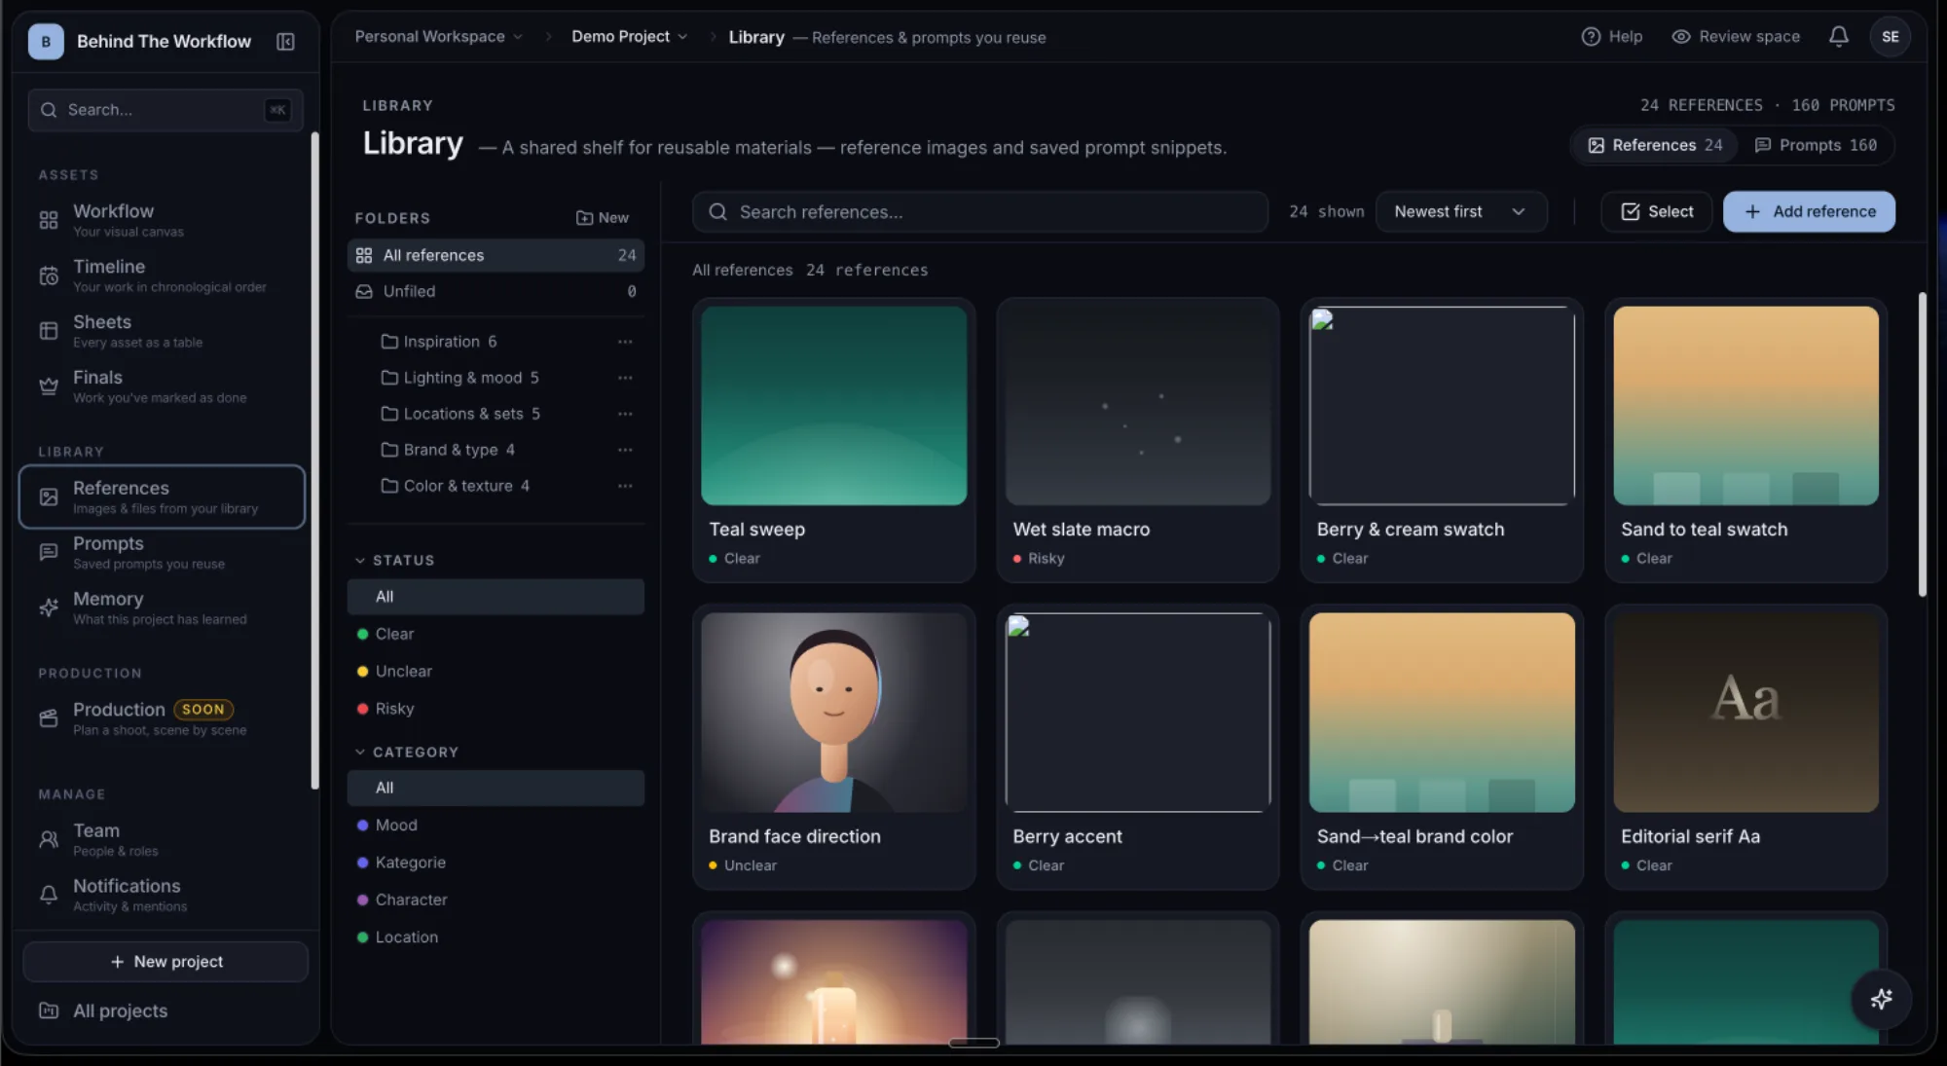The image size is (1947, 1066).
Task: Click the sidebar Search box
Action: (x=165, y=110)
